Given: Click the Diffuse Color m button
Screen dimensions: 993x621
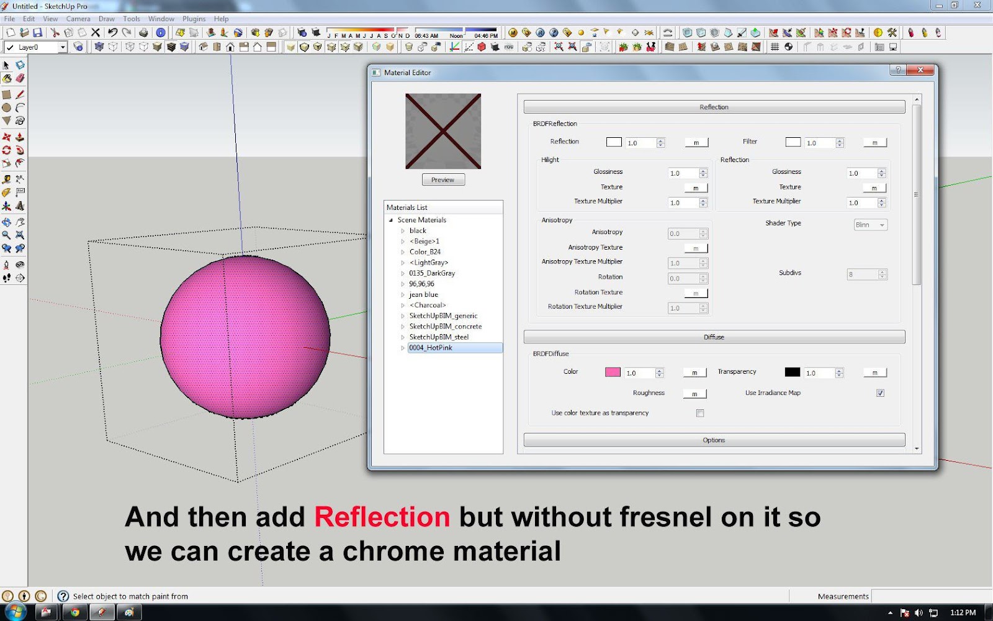Looking at the screenshot, I should 694,373.
